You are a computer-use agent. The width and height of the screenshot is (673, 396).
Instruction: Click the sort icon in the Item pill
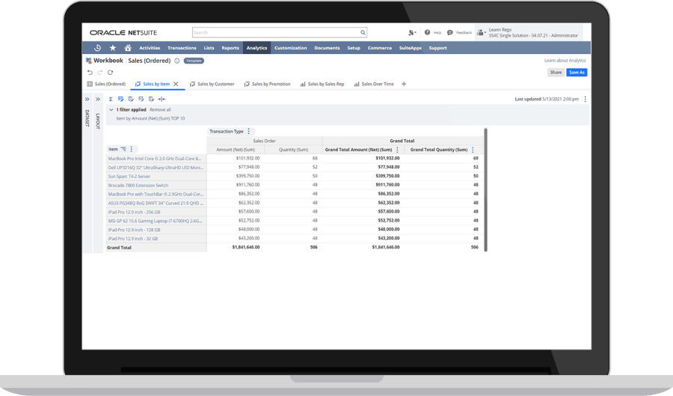coord(123,149)
